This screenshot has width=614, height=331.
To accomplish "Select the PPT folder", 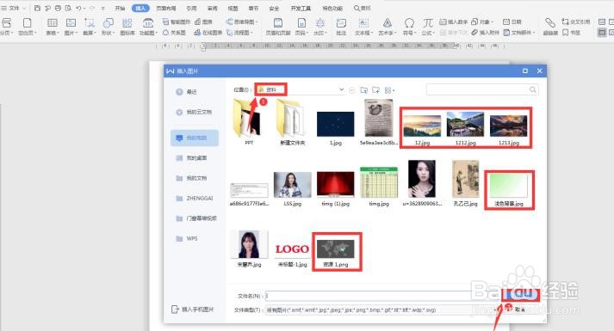I will [249, 122].
